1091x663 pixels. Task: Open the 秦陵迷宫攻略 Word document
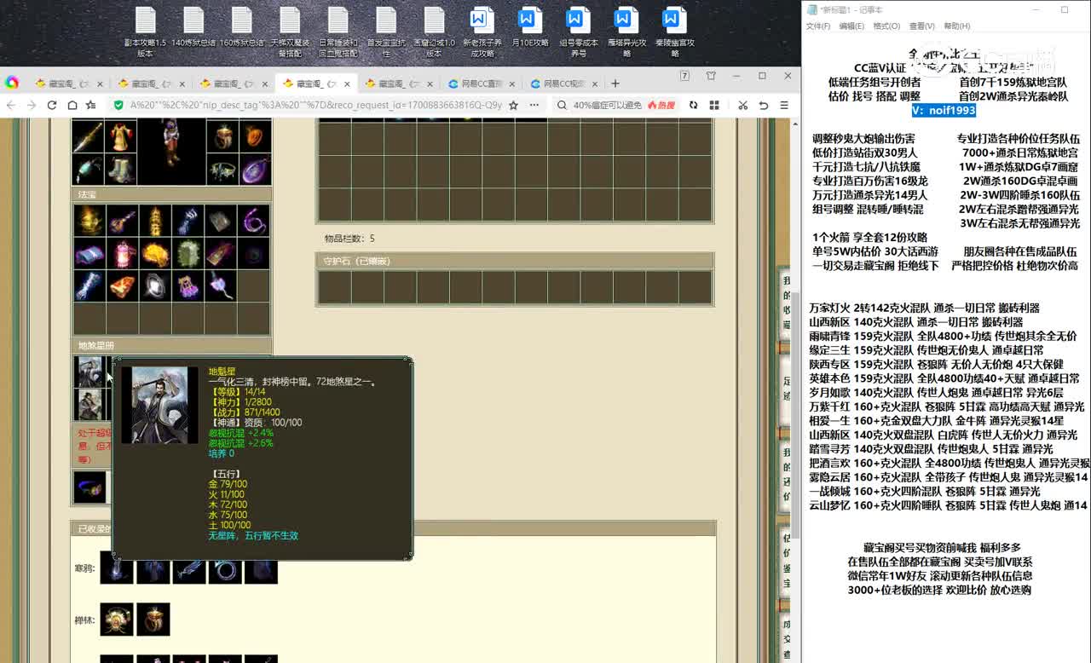click(675, 32)
